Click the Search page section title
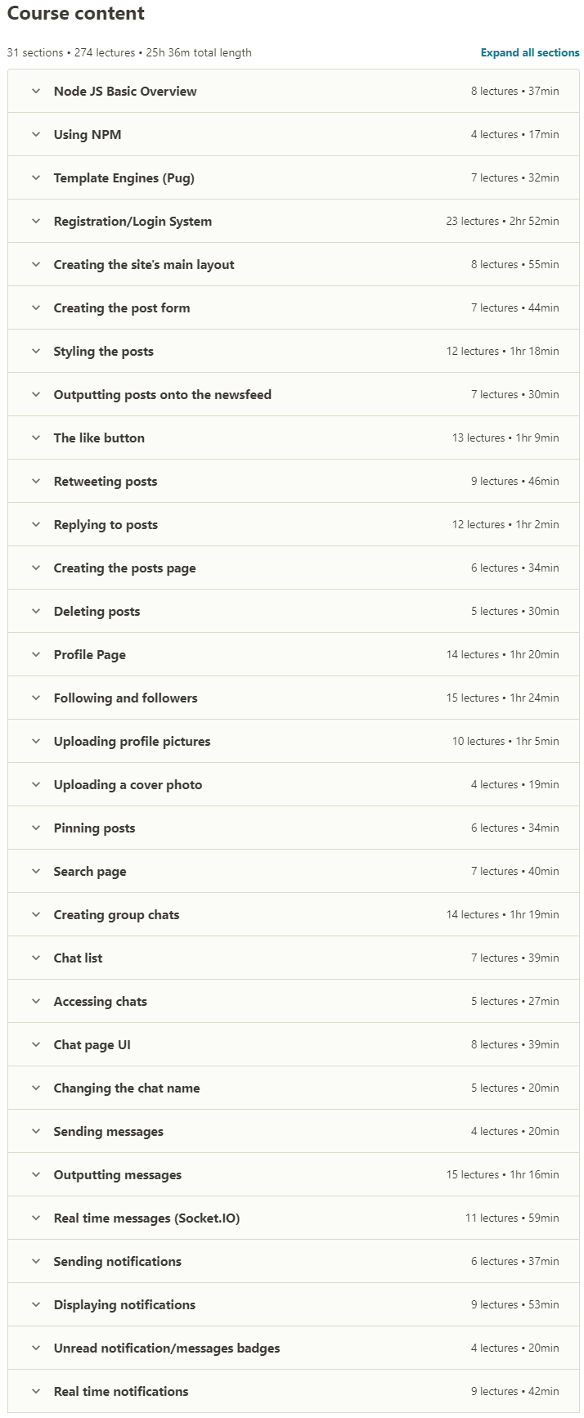Viewport: 584px width, 1418px height. click(90, 871)
